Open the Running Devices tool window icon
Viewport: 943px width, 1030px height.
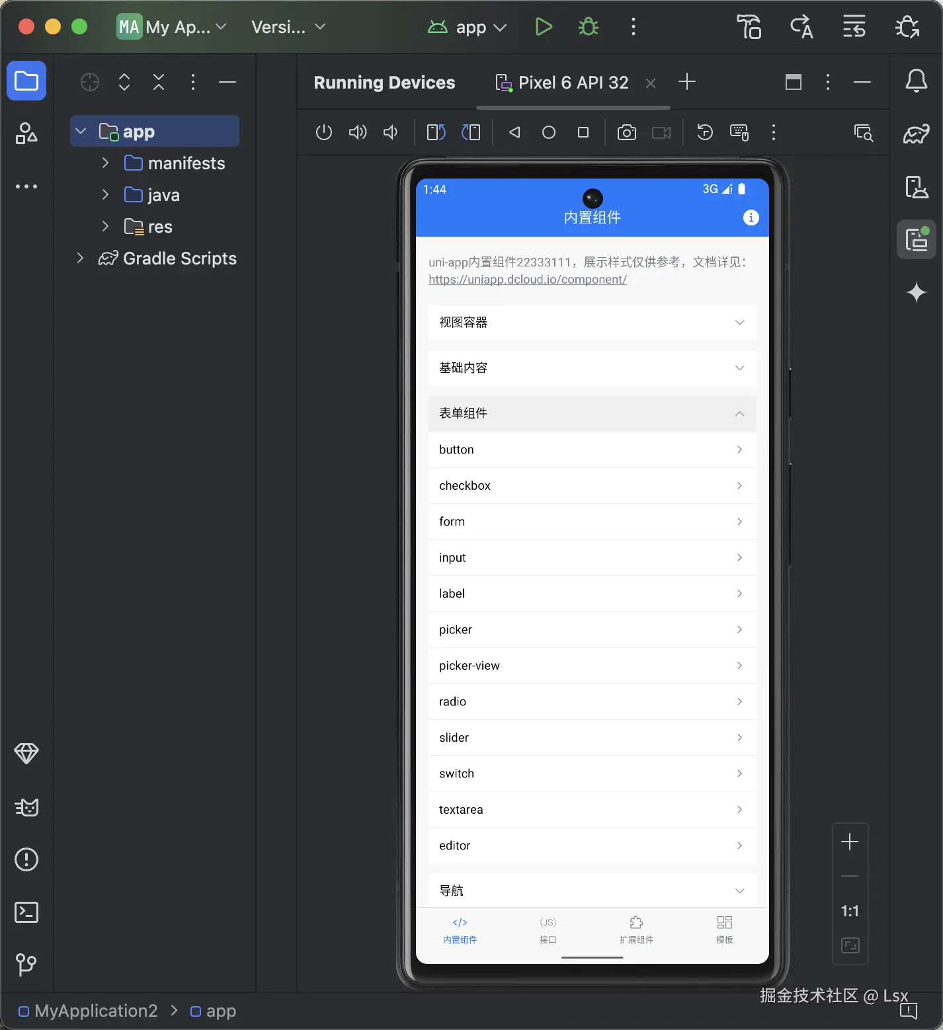click(x=916, y=239)
